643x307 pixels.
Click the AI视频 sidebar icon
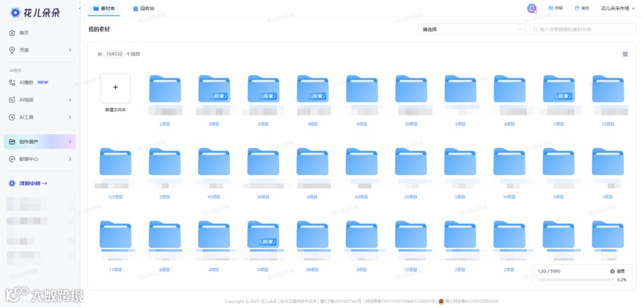coord(12,100)
